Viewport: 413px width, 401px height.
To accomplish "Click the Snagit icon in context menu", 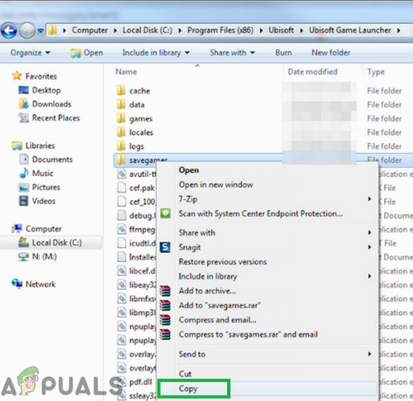I will click(x=165, y=247).
